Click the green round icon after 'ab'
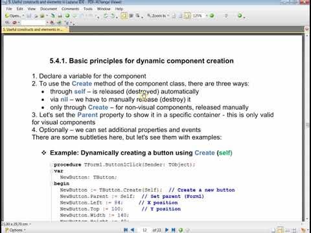 click(67, 16)
